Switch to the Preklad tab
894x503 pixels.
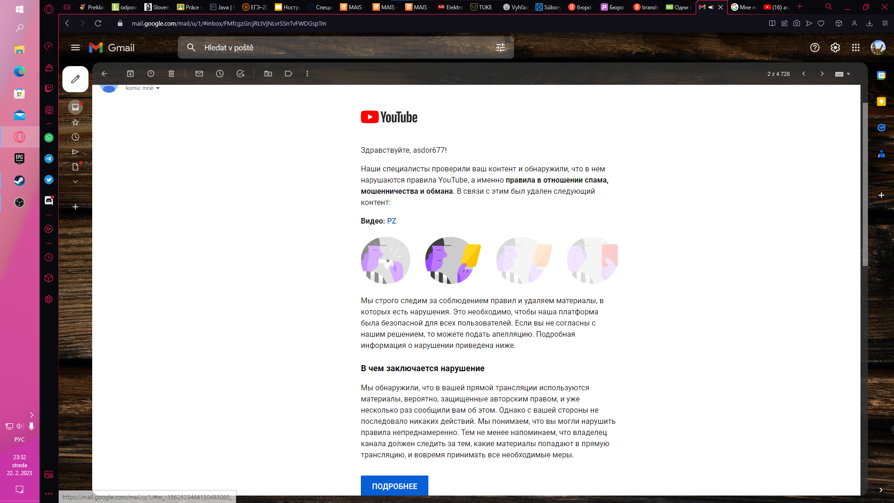pos(92,7)
